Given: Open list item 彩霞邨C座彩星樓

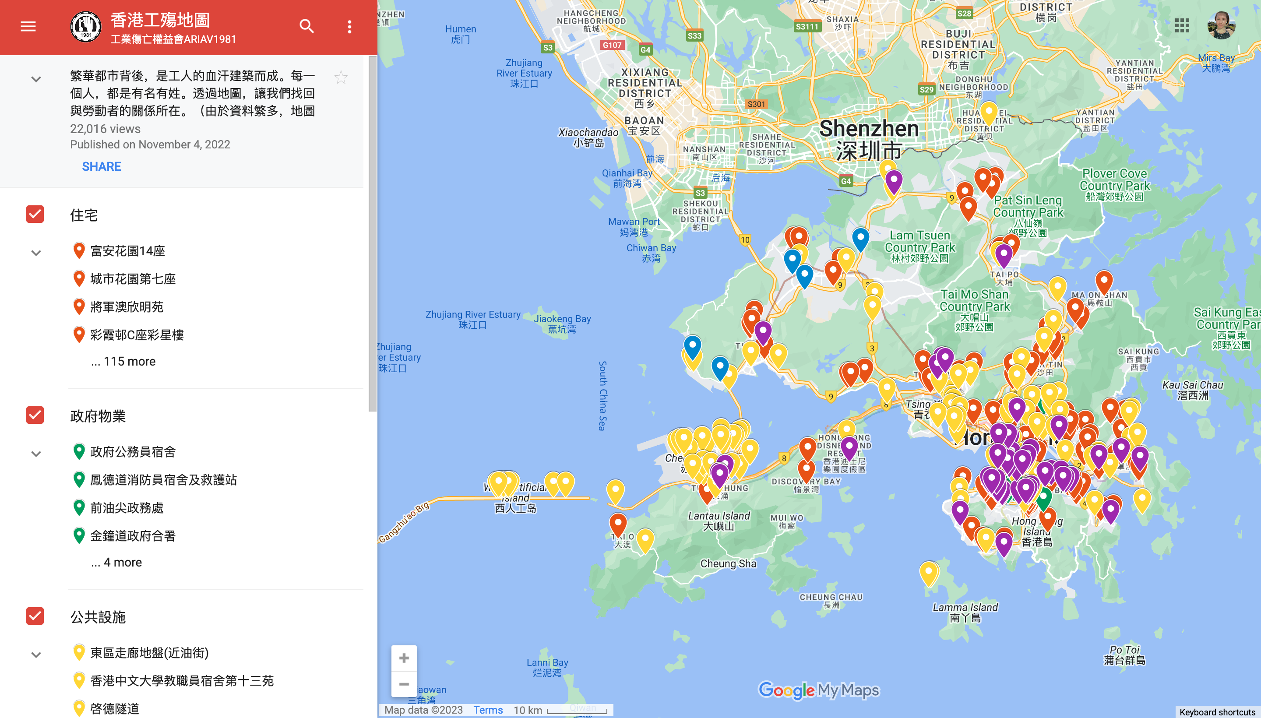Looking at the screenshot, I should click(x=137, y=335).
